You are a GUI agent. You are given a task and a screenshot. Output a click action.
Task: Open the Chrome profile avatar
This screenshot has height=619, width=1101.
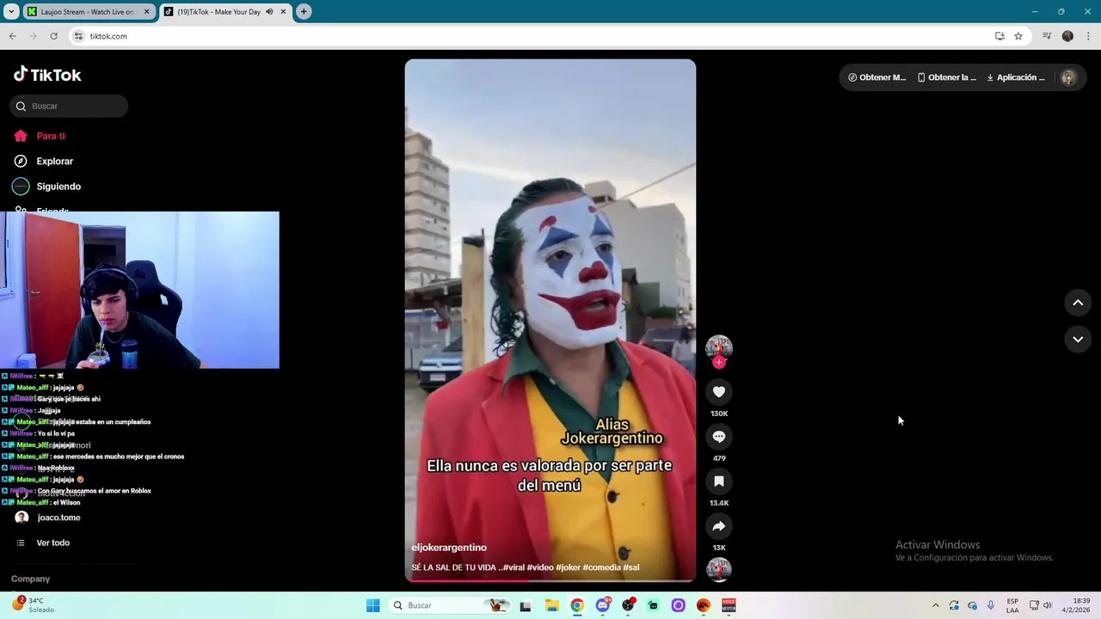[x=1067, y=36]
